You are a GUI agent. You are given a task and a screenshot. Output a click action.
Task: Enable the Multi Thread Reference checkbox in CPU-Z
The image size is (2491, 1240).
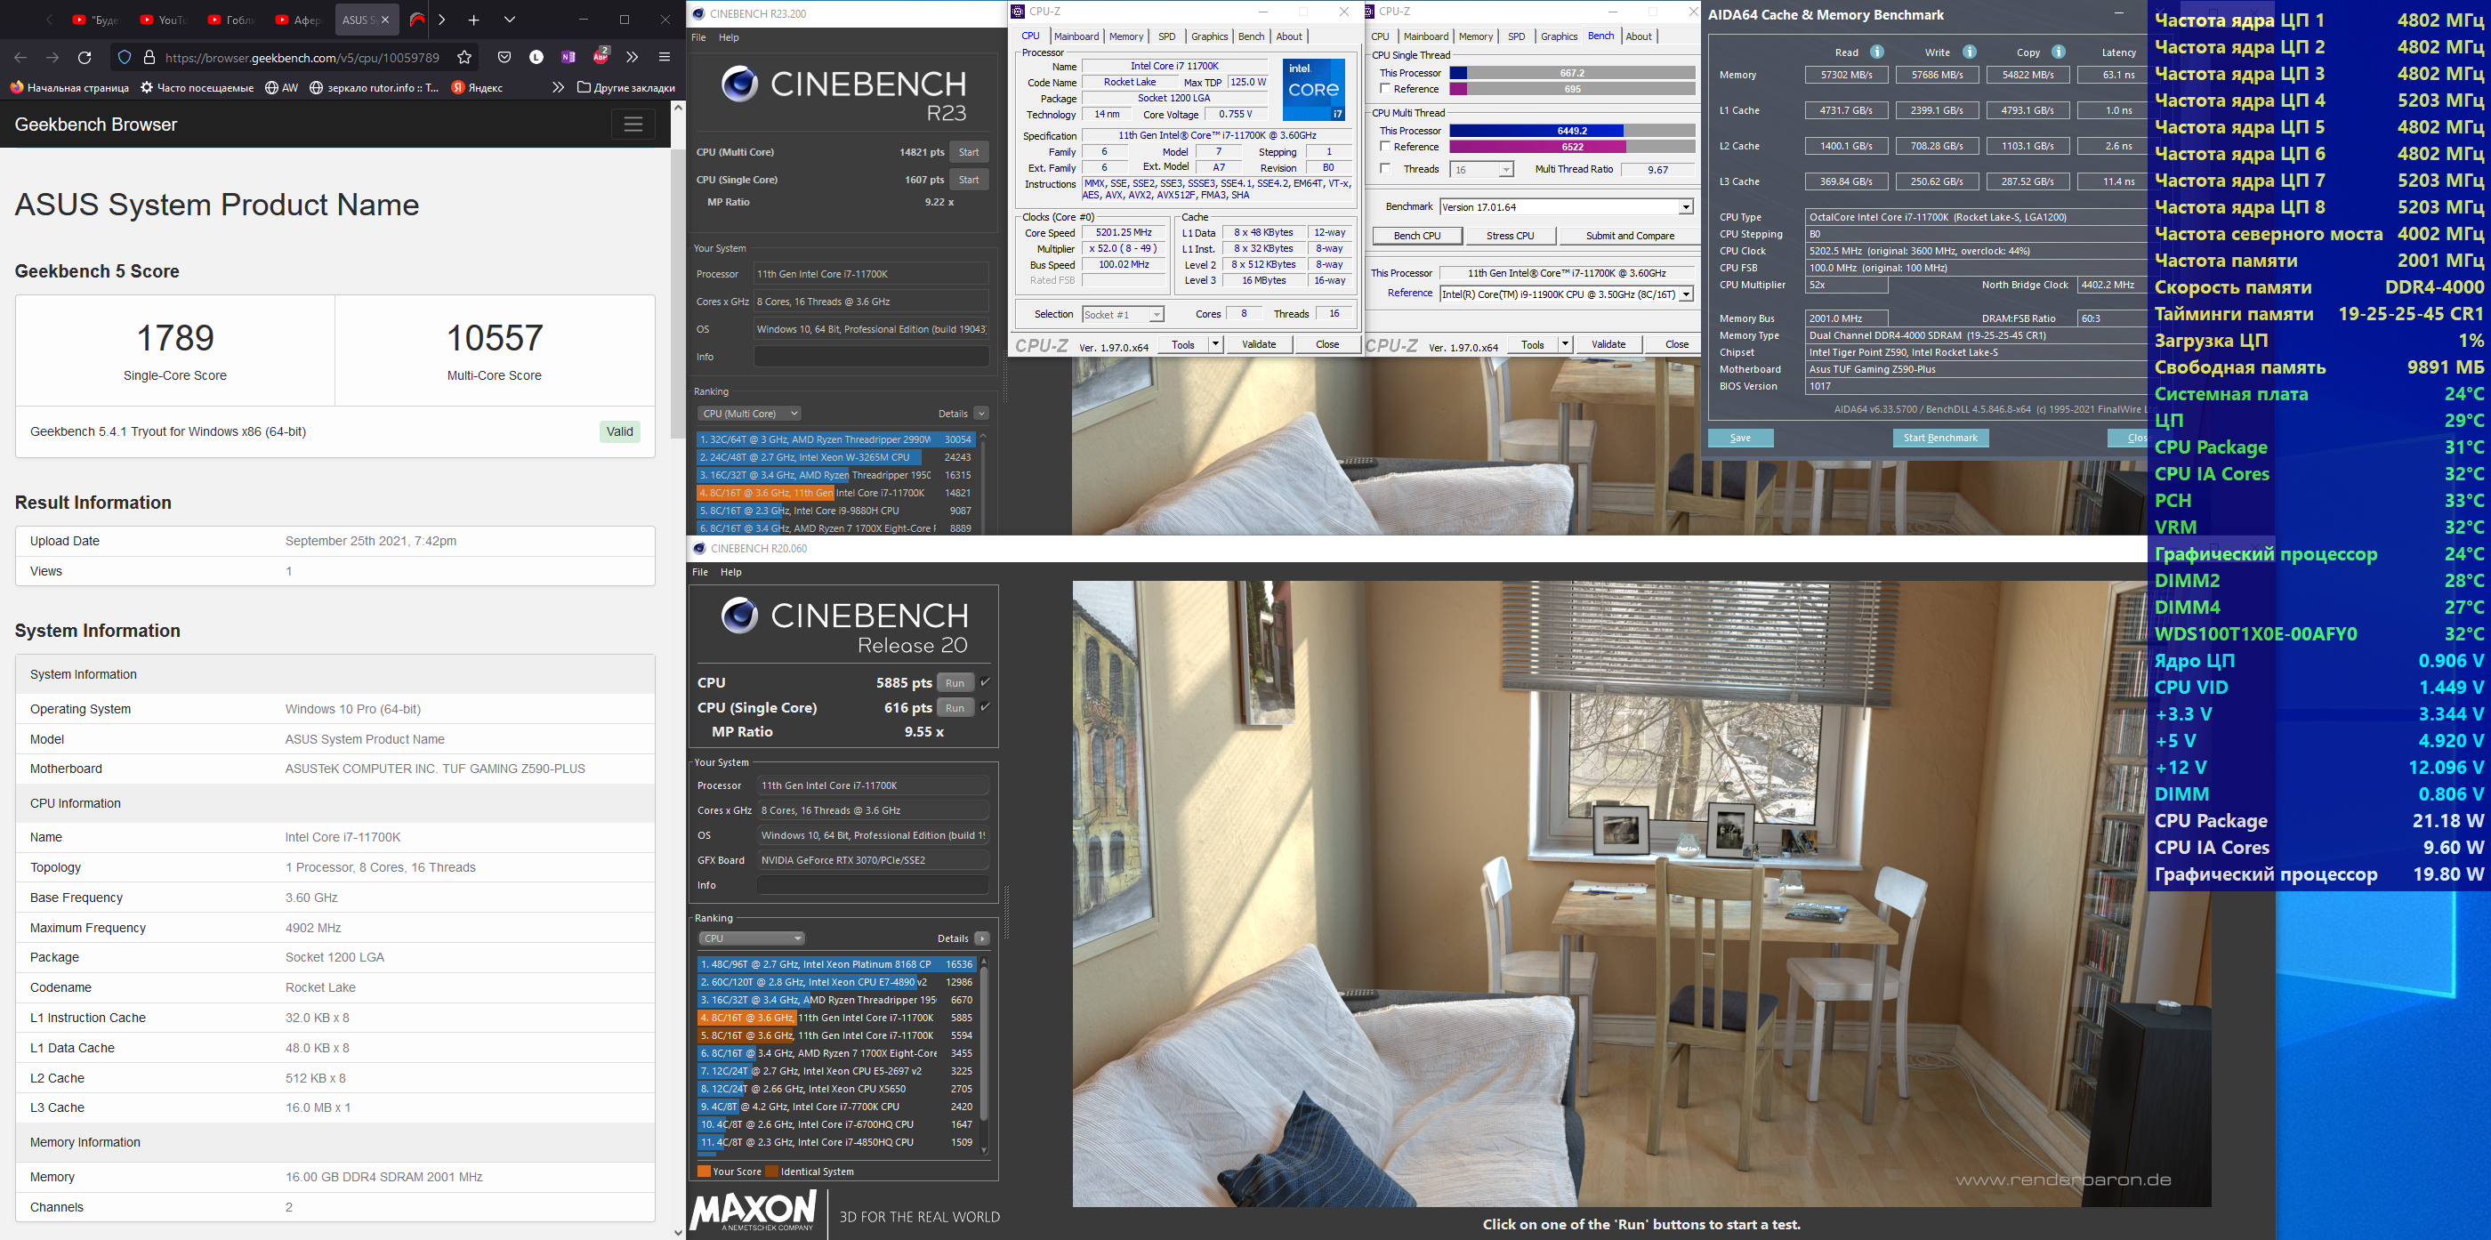click(x=1386, y=147)
